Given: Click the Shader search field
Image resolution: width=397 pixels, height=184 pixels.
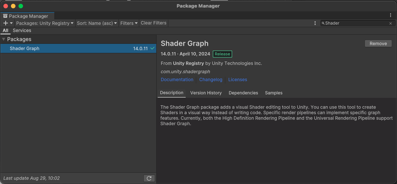Looking at the screenshot, I should click(357, 23).
